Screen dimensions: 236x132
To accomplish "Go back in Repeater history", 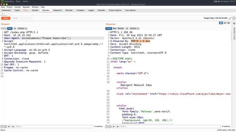I will (x=22, y=18).
